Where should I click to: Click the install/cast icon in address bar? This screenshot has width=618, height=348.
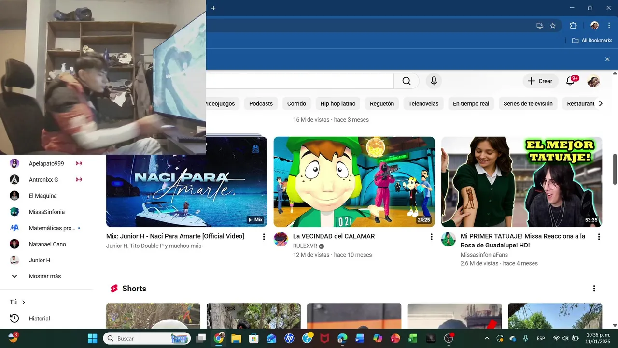click(x=540, y=26)
